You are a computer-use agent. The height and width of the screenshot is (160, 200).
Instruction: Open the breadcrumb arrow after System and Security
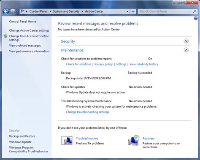[x=82, y=11]
